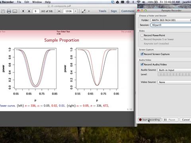Click the Sample Proportion slide title
Image resolution: width=191 pixels, height=143 pixels.
[62, 40]
